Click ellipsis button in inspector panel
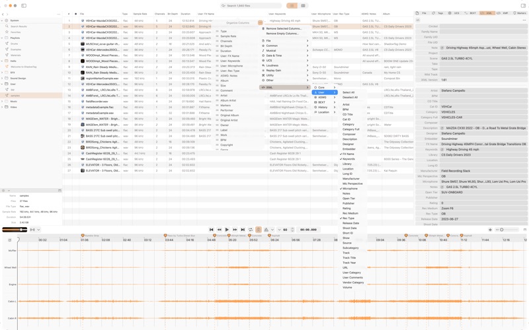This screenshot has width=529, height=330. point(524,20)
